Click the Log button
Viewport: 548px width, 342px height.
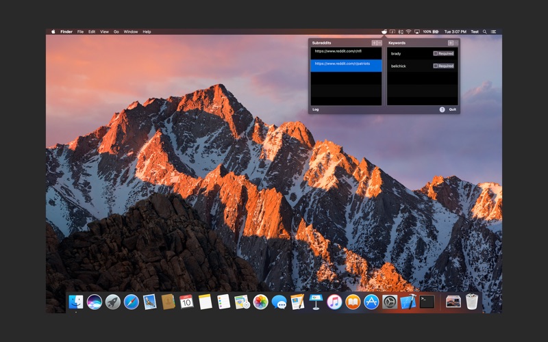316,109
